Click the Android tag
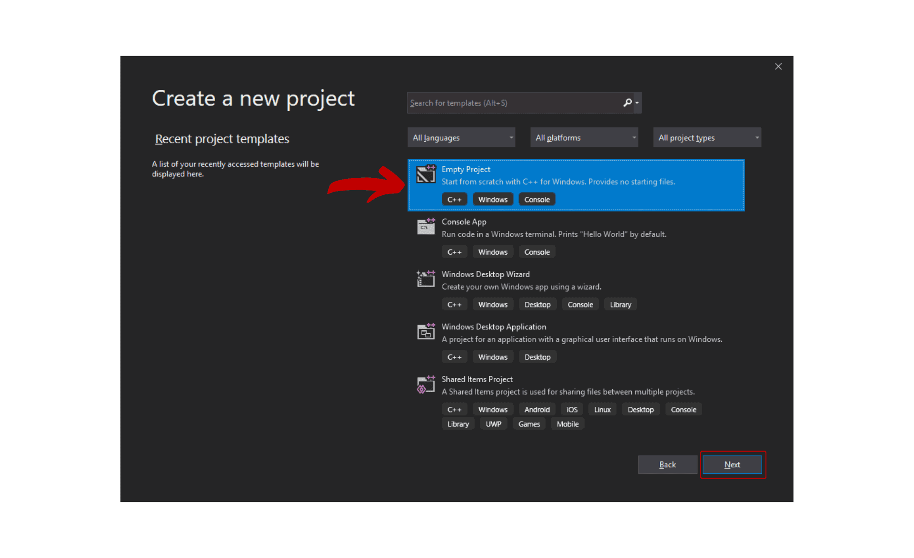 (x=537, y=409)
